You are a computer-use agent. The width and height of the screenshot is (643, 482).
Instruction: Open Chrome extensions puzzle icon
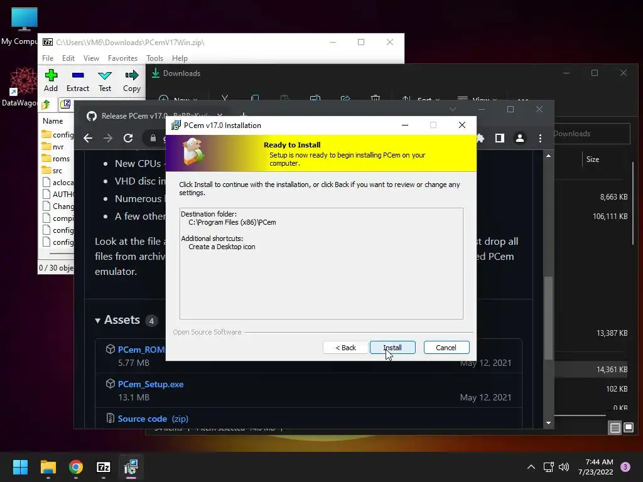480,138
